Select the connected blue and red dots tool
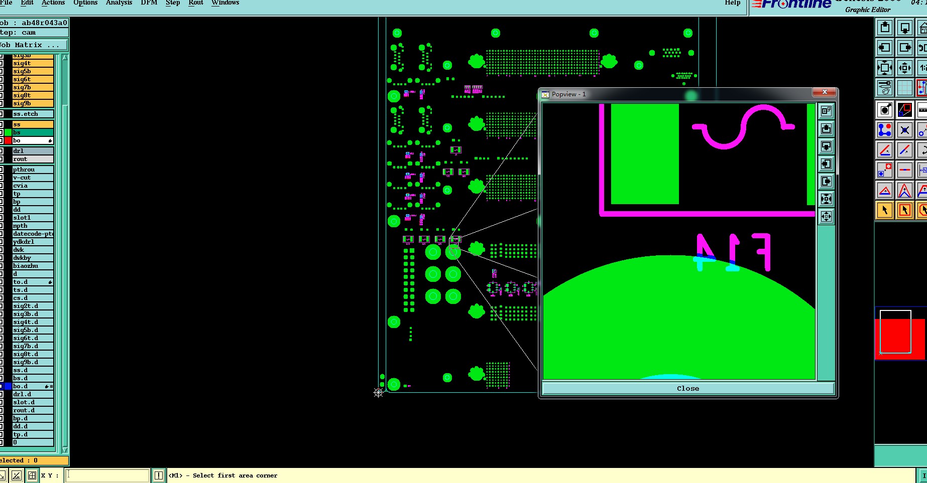The height and width of the screenshot is (483, 927). tap(885, 129)
